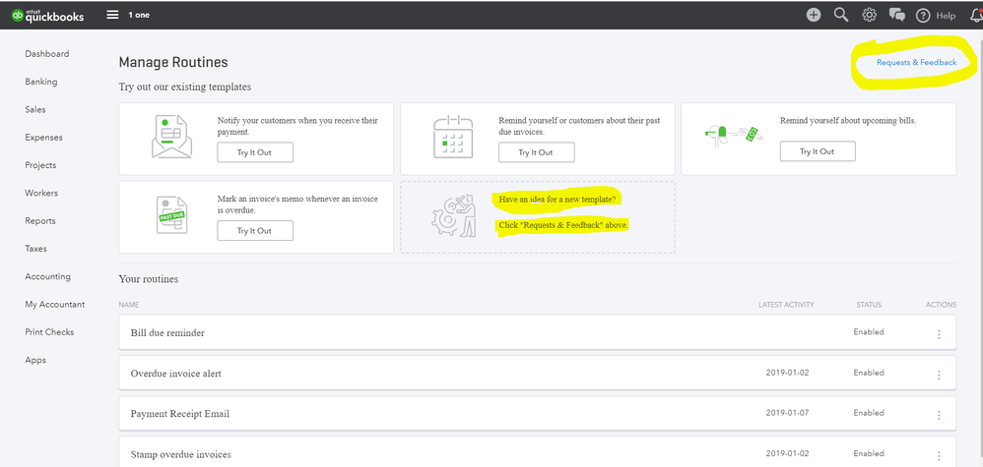Image resolution: width=983 pixels, height=467 pixels.
Task: Open the Stamp overdue invoices routine
Action: [180, 454]
